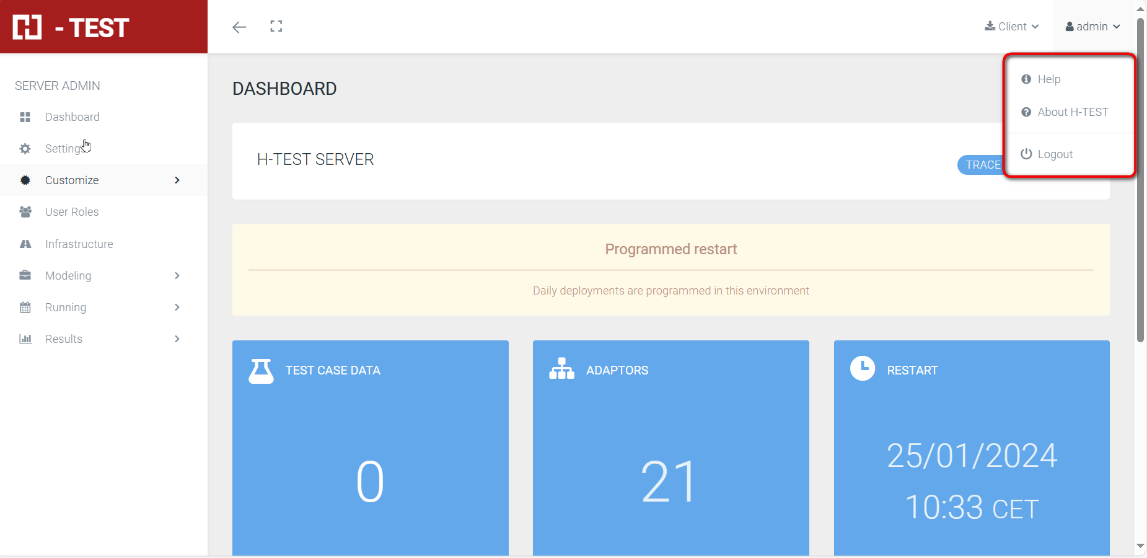This screenshot has height=558, width=1147.
Task: Open Dashboard in the sidebar
Action: click(x=72, y=117)
